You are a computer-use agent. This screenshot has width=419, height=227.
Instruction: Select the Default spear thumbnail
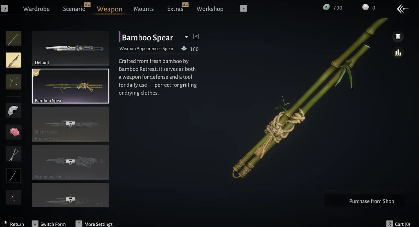[71, 48]
